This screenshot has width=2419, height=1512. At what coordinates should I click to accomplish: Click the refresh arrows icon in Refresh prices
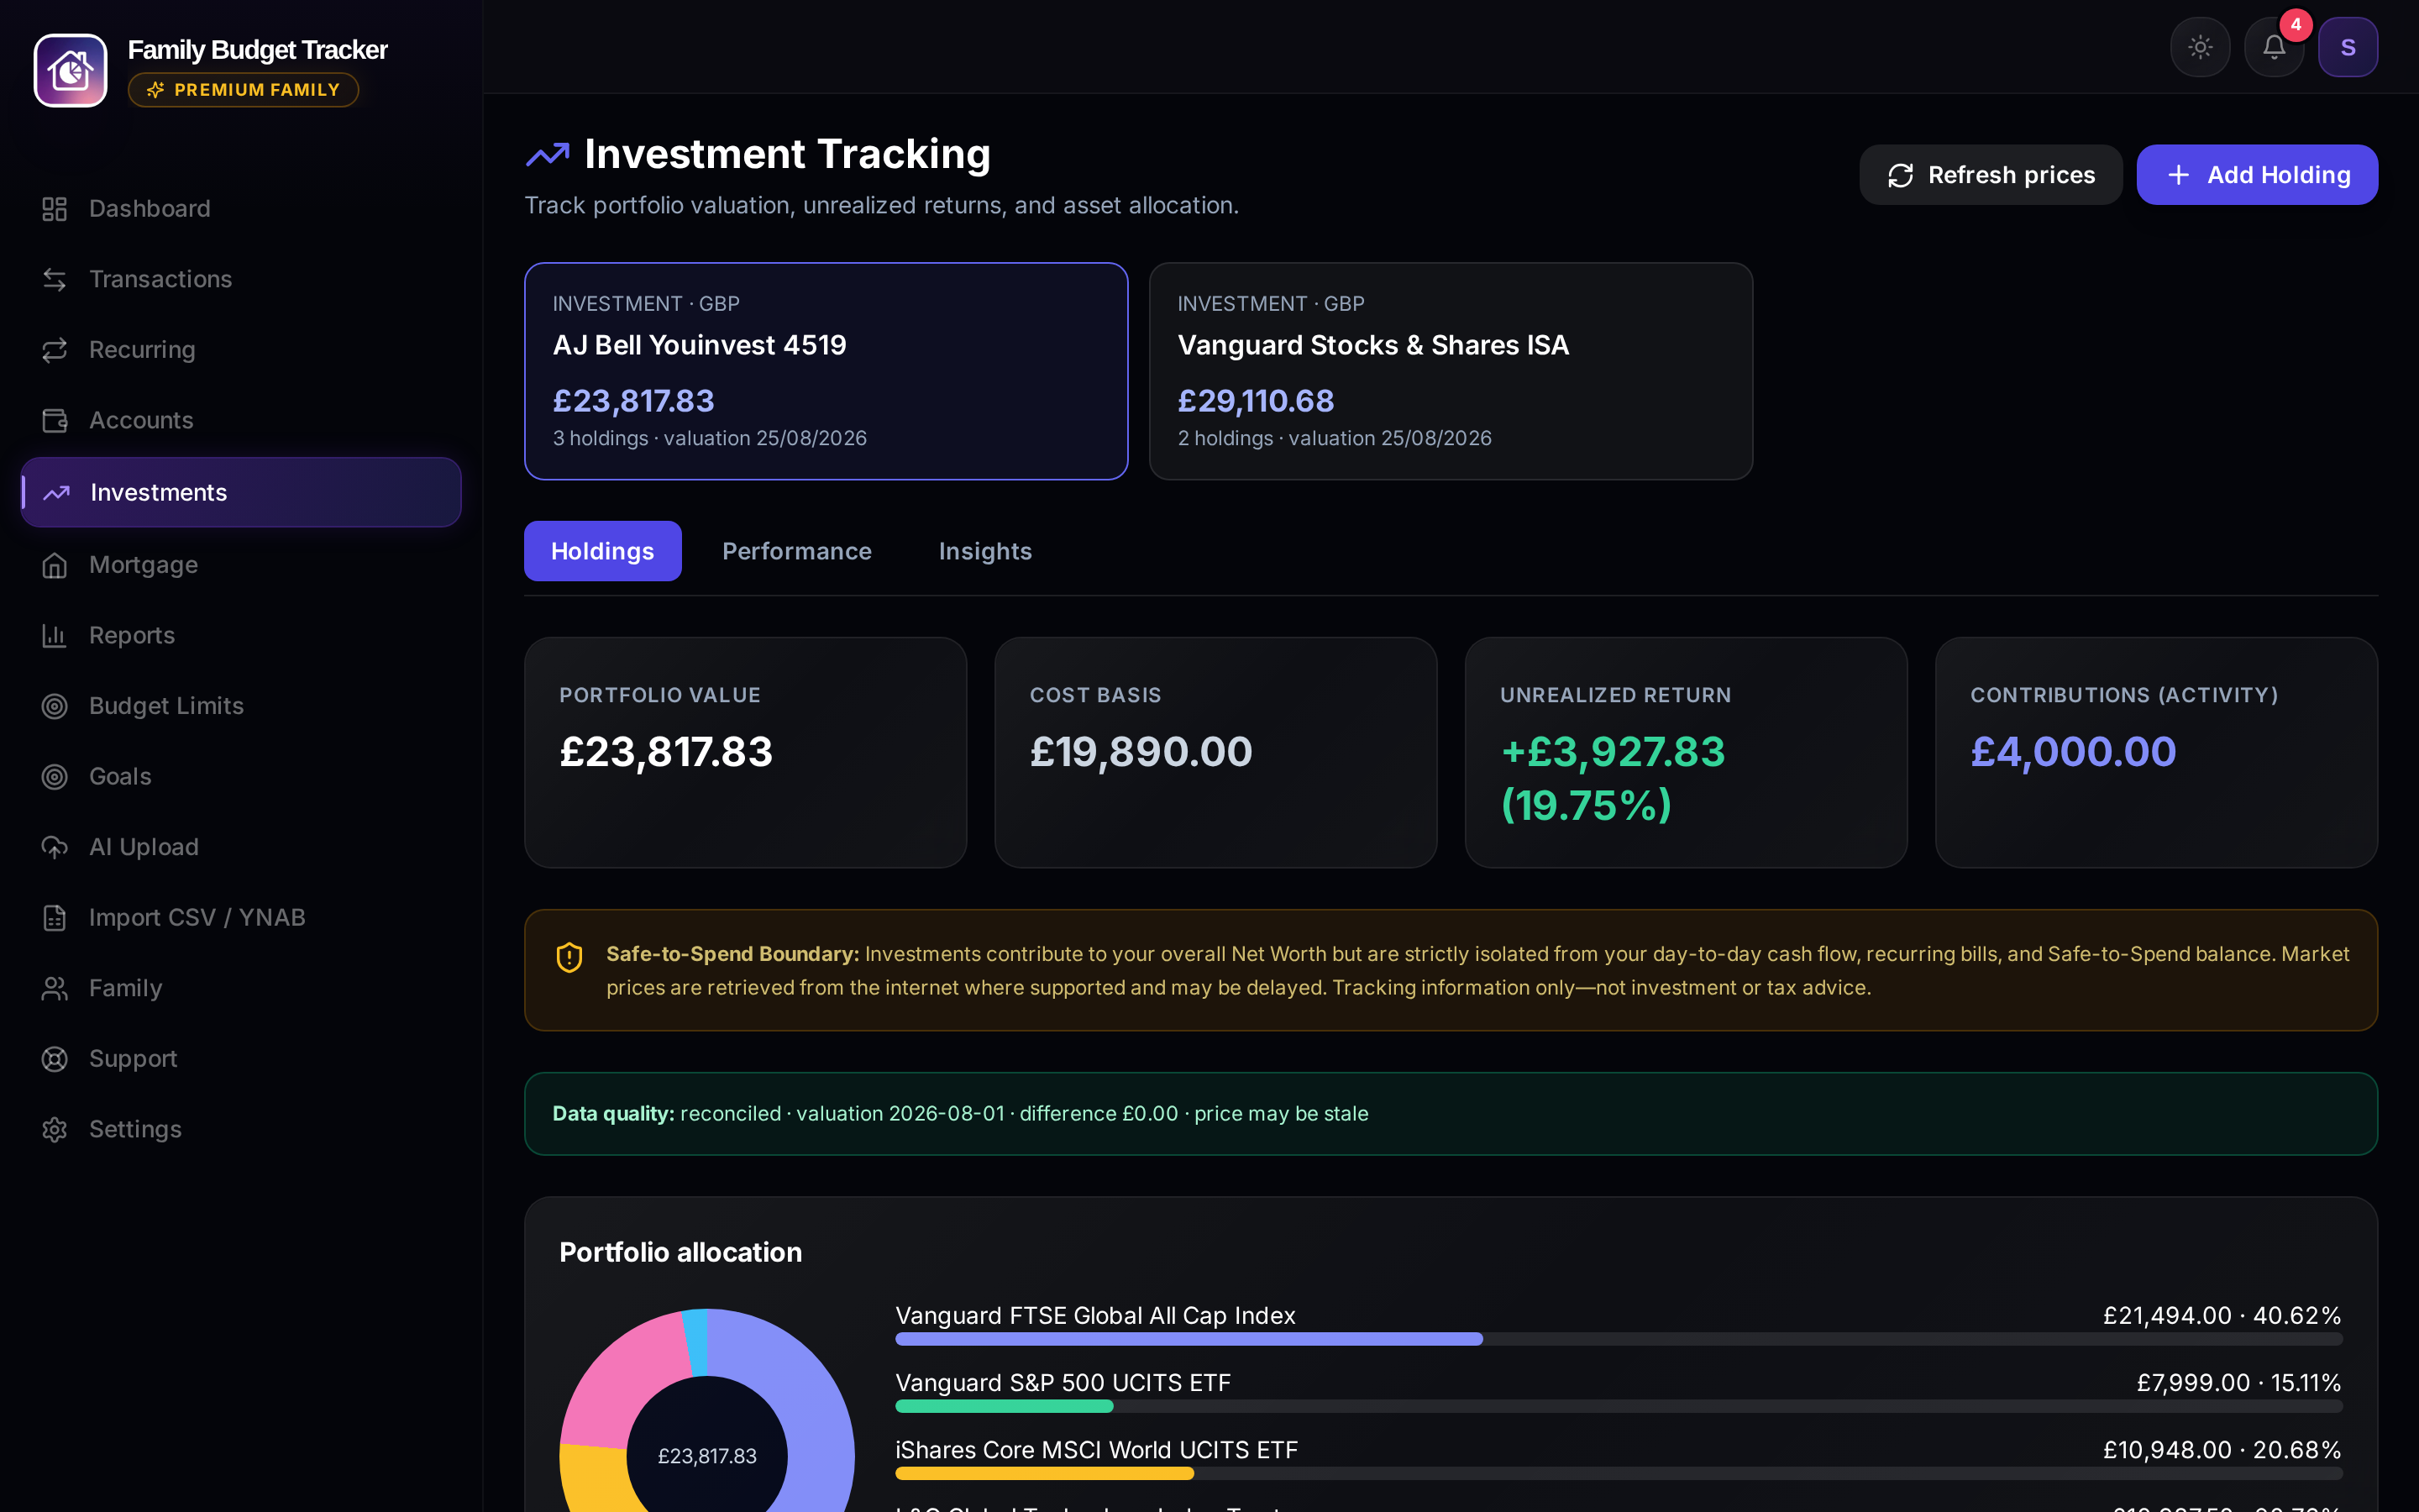(1900, 175)
